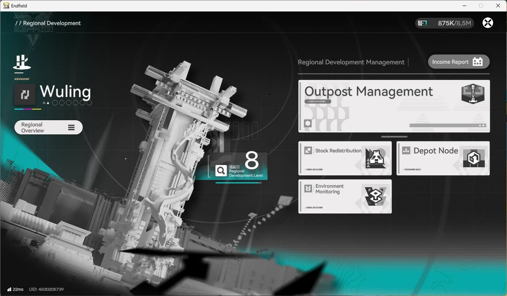Screen dimensions: 507x296
Task: Click the small icon left of Depot Node label
Action: [406, 151]
